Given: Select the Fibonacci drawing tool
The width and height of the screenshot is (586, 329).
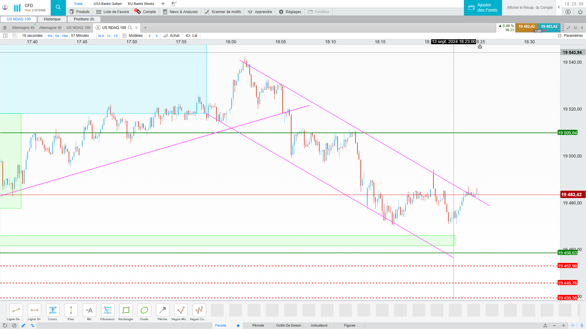Looking at the screenshot, I should (107, 310).
